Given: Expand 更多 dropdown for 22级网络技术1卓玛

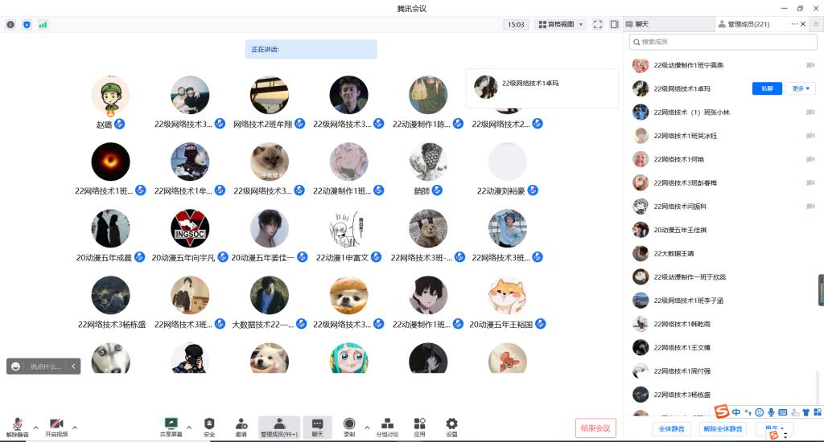Looking at the screenshot, I should point(801,88).
